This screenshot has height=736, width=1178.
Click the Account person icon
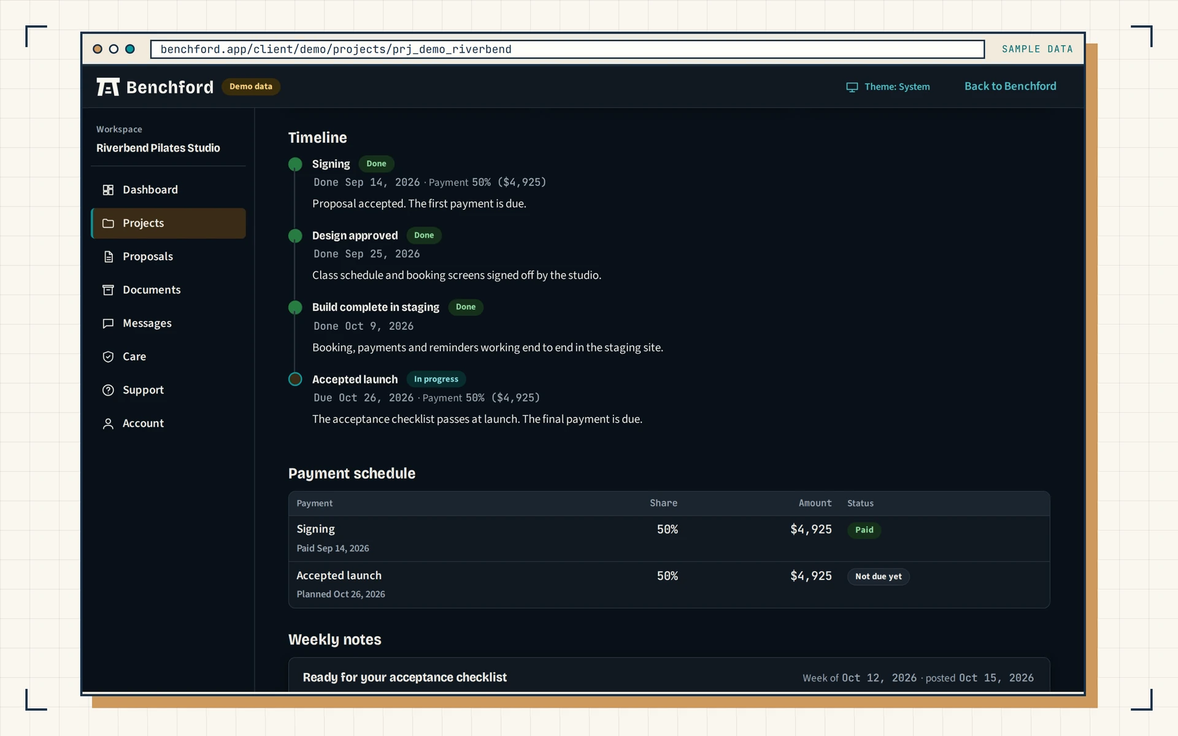108,424
